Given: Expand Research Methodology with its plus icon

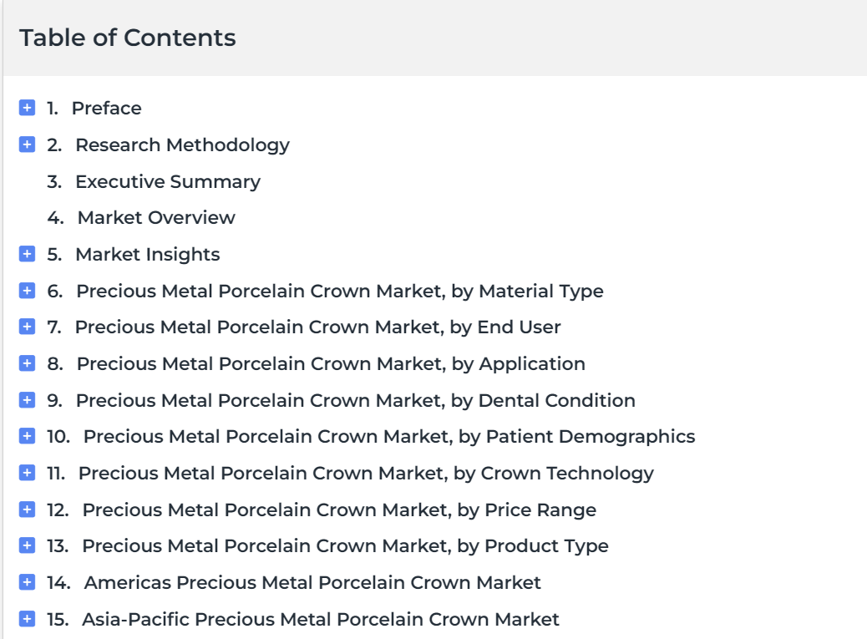Looking at the screenshot, I should click(27, 145).
